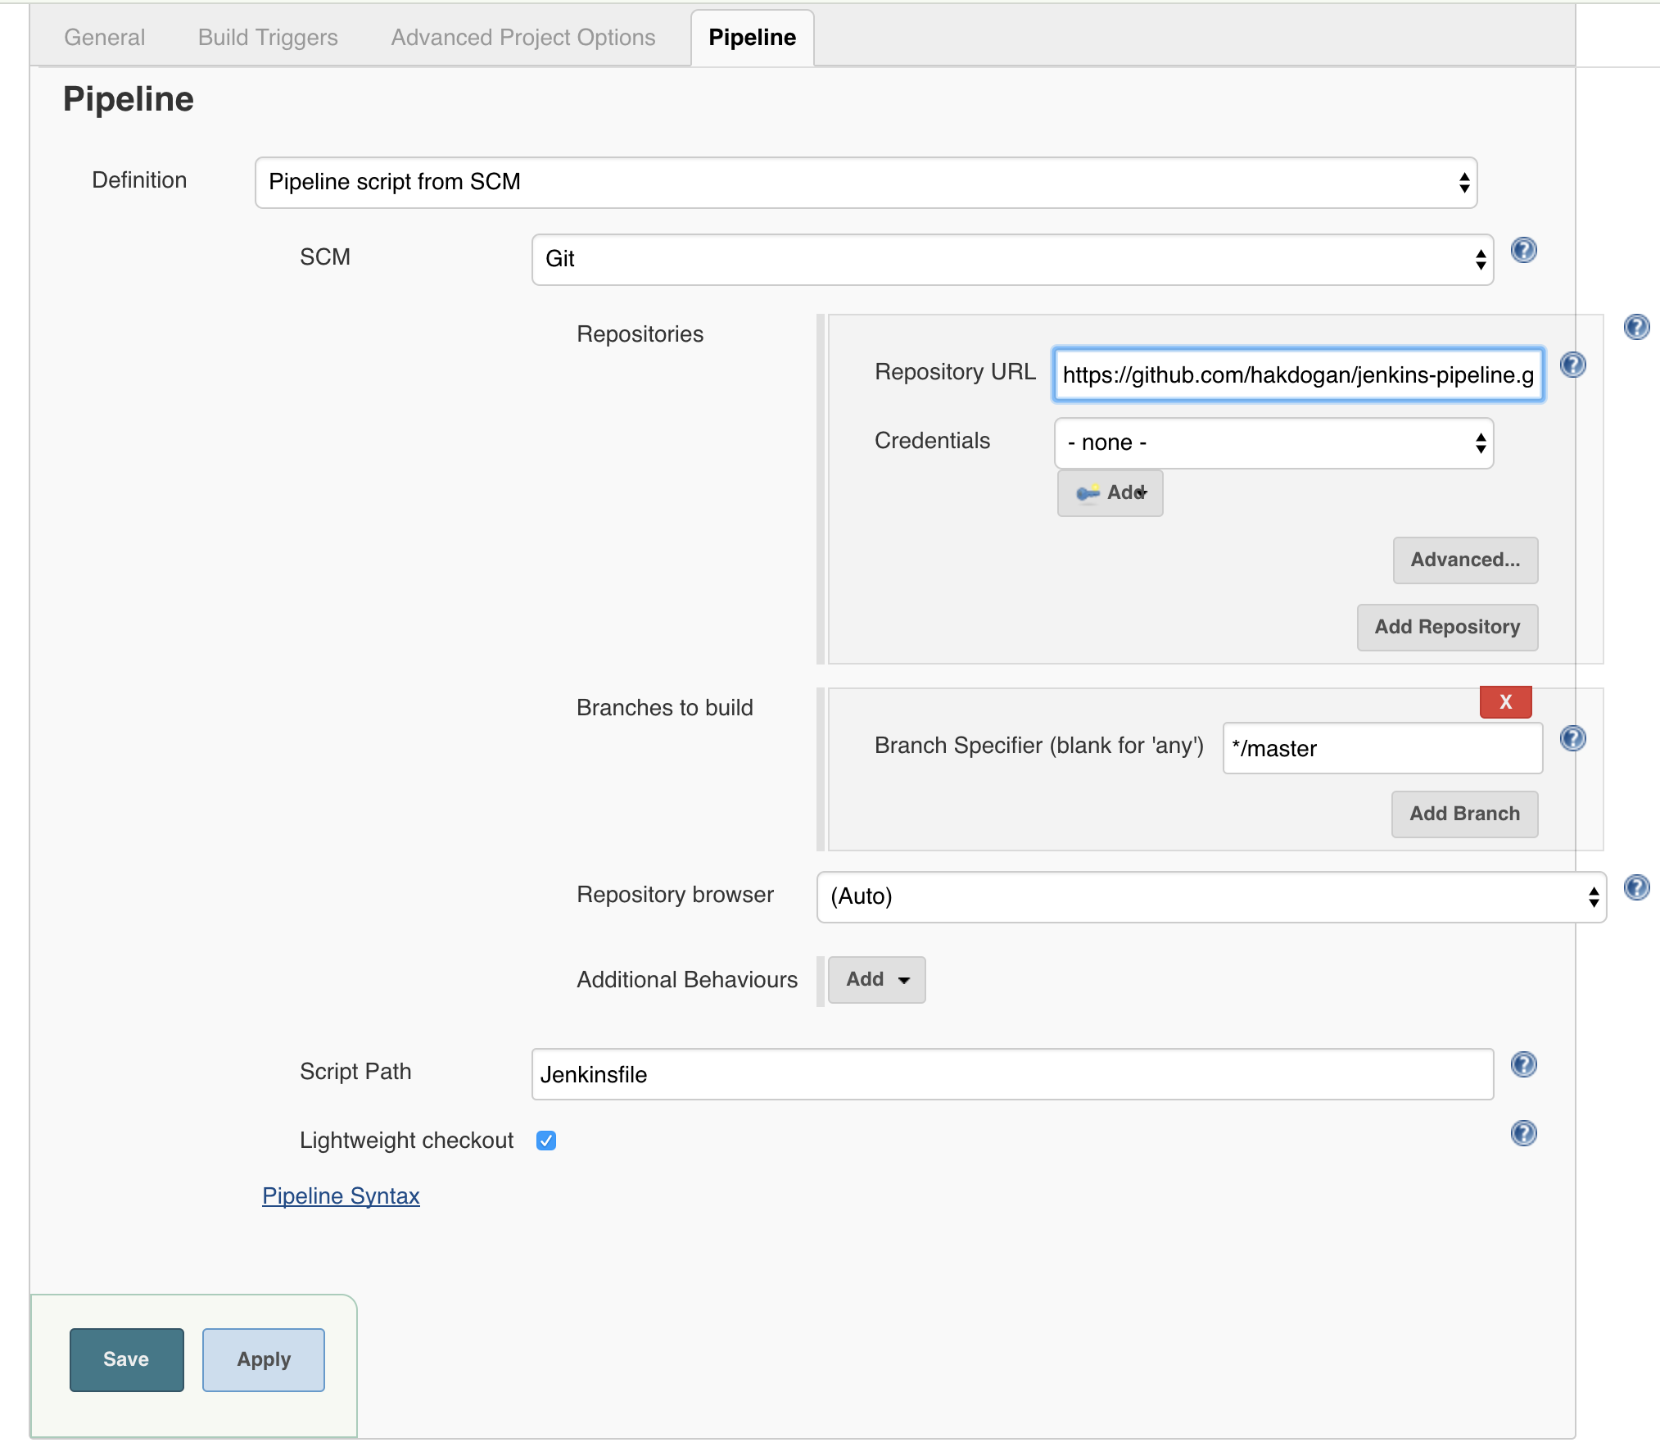The image size is (1660, 1447).
Task: Open the Definition dropdown
Action: pos(866,182)
